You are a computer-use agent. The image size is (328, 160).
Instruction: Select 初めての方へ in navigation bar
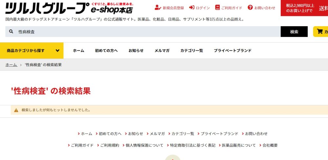click(106, 51)
